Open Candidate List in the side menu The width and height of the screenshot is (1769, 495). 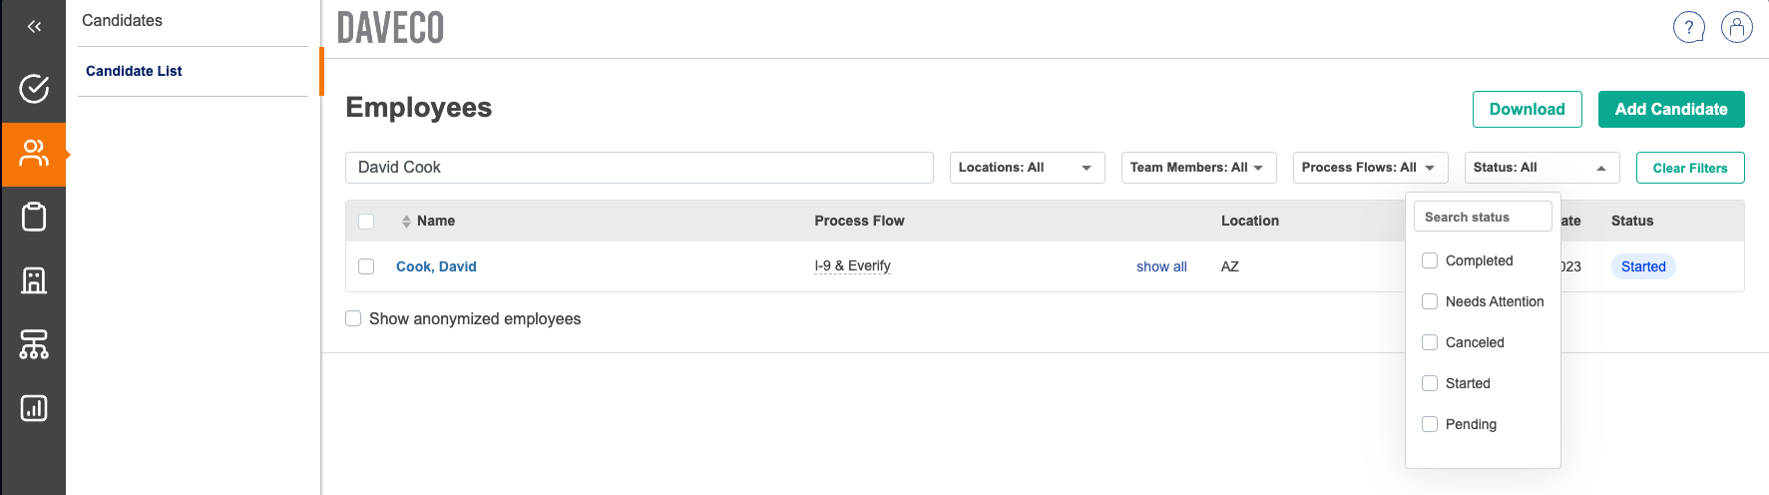(134, 71)
